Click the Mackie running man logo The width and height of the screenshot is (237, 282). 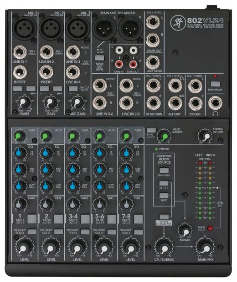click(178, 23)
